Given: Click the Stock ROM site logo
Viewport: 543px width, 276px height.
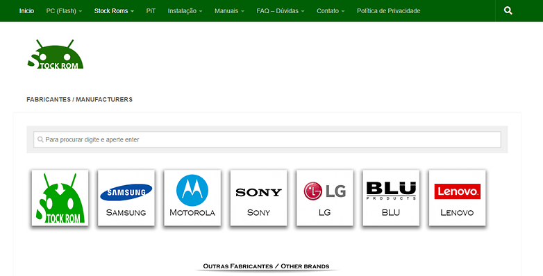Looking at the screenshot, I should [56, 54].
